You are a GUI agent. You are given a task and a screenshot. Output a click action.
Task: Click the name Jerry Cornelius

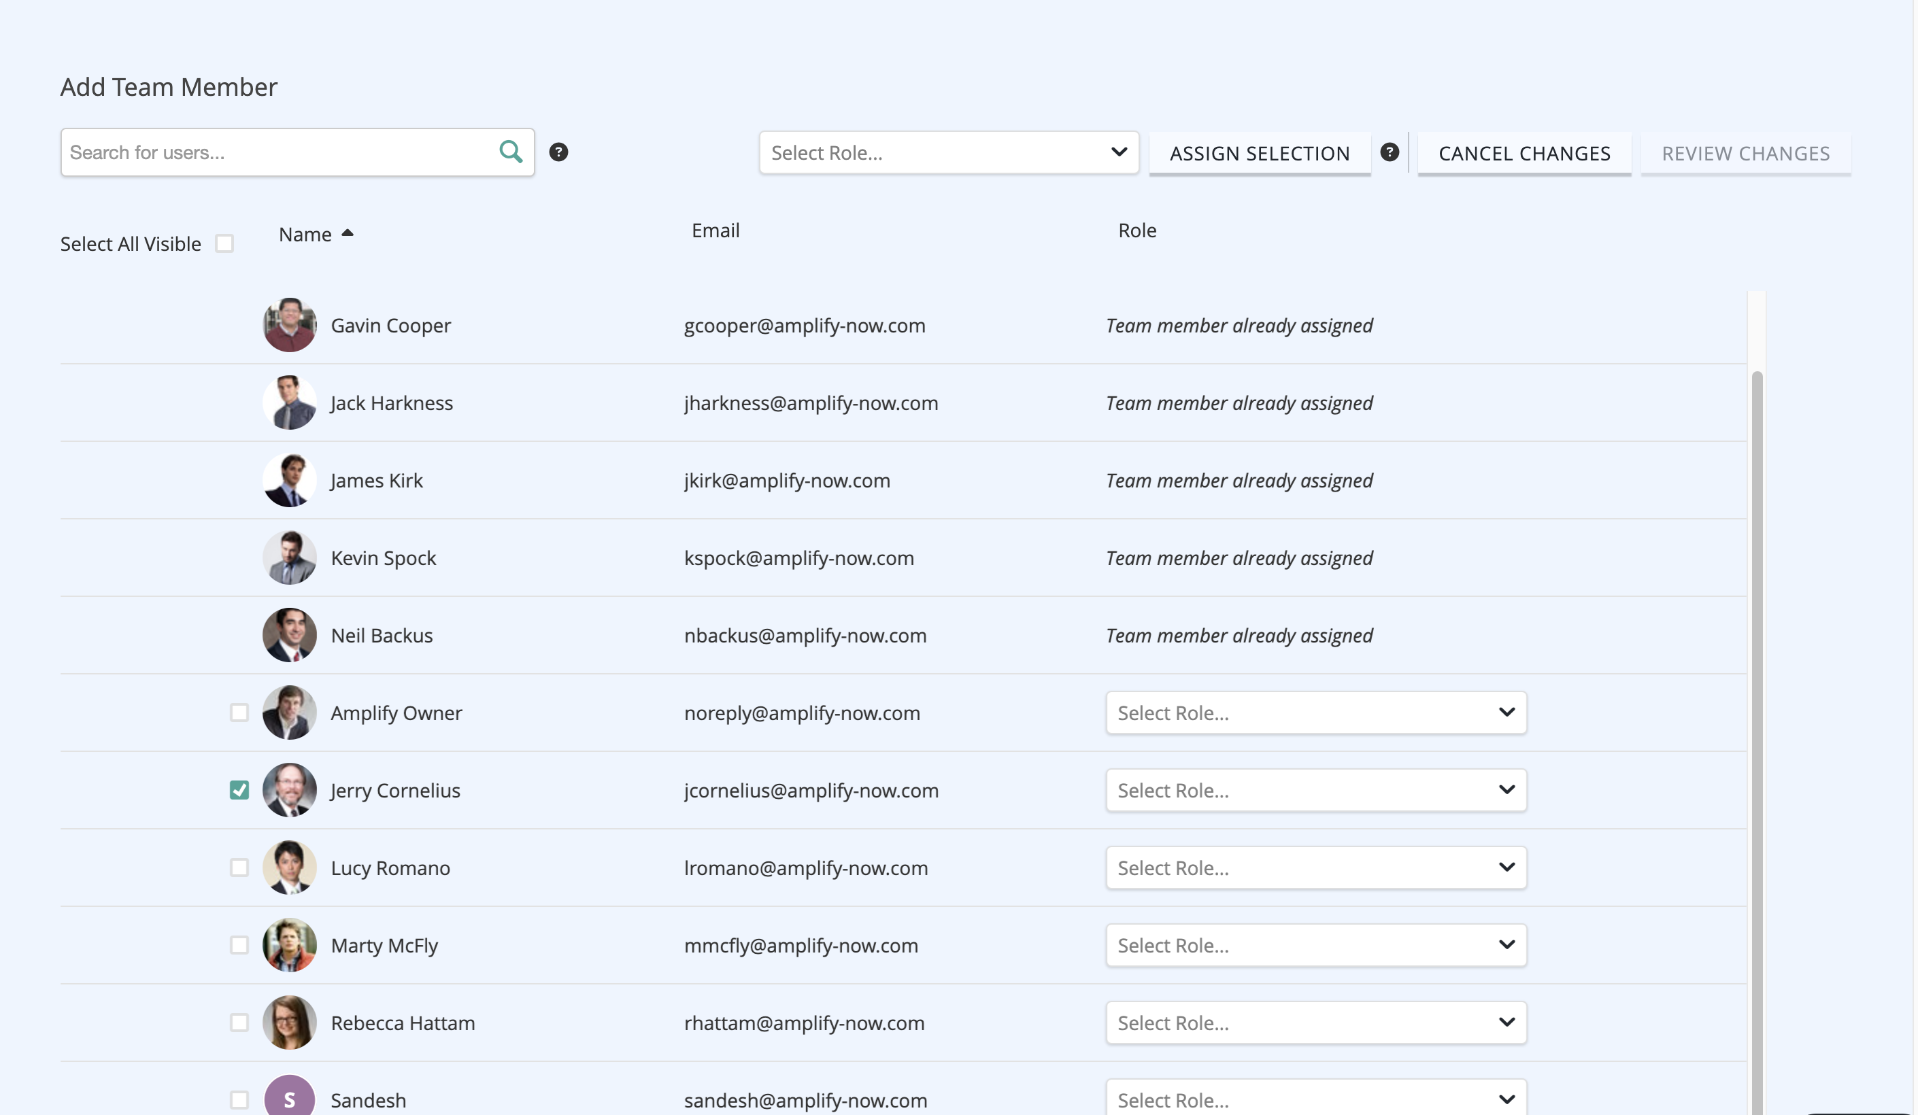coord(395,791)
